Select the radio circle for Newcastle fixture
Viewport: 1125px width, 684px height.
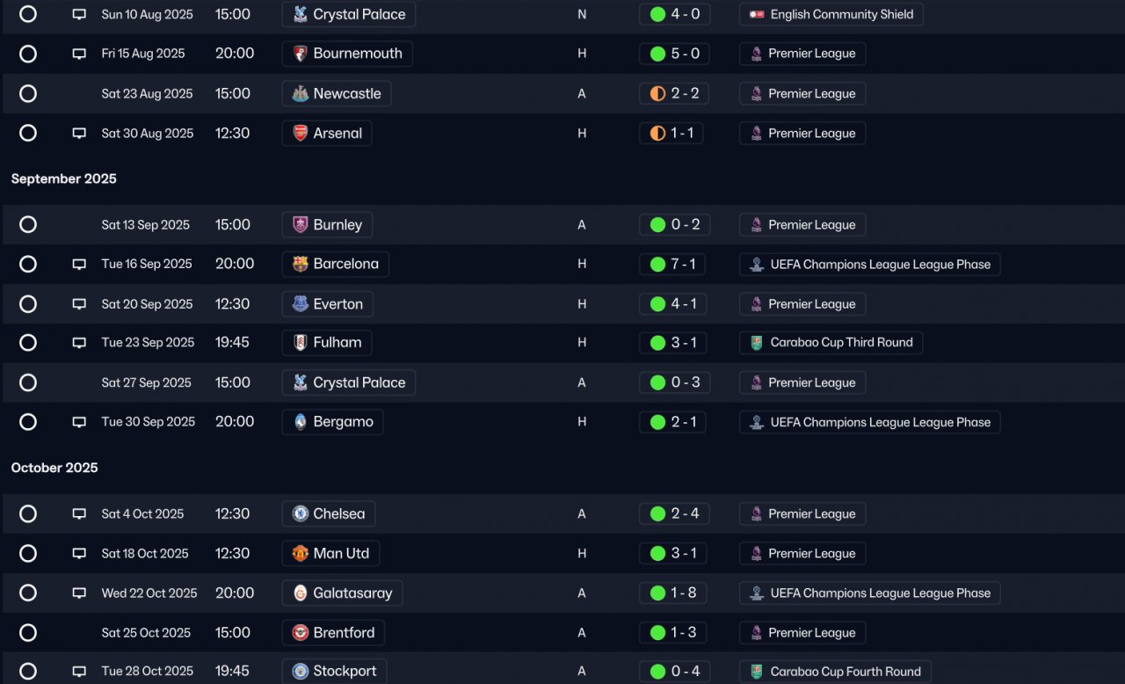coord(28,94)
